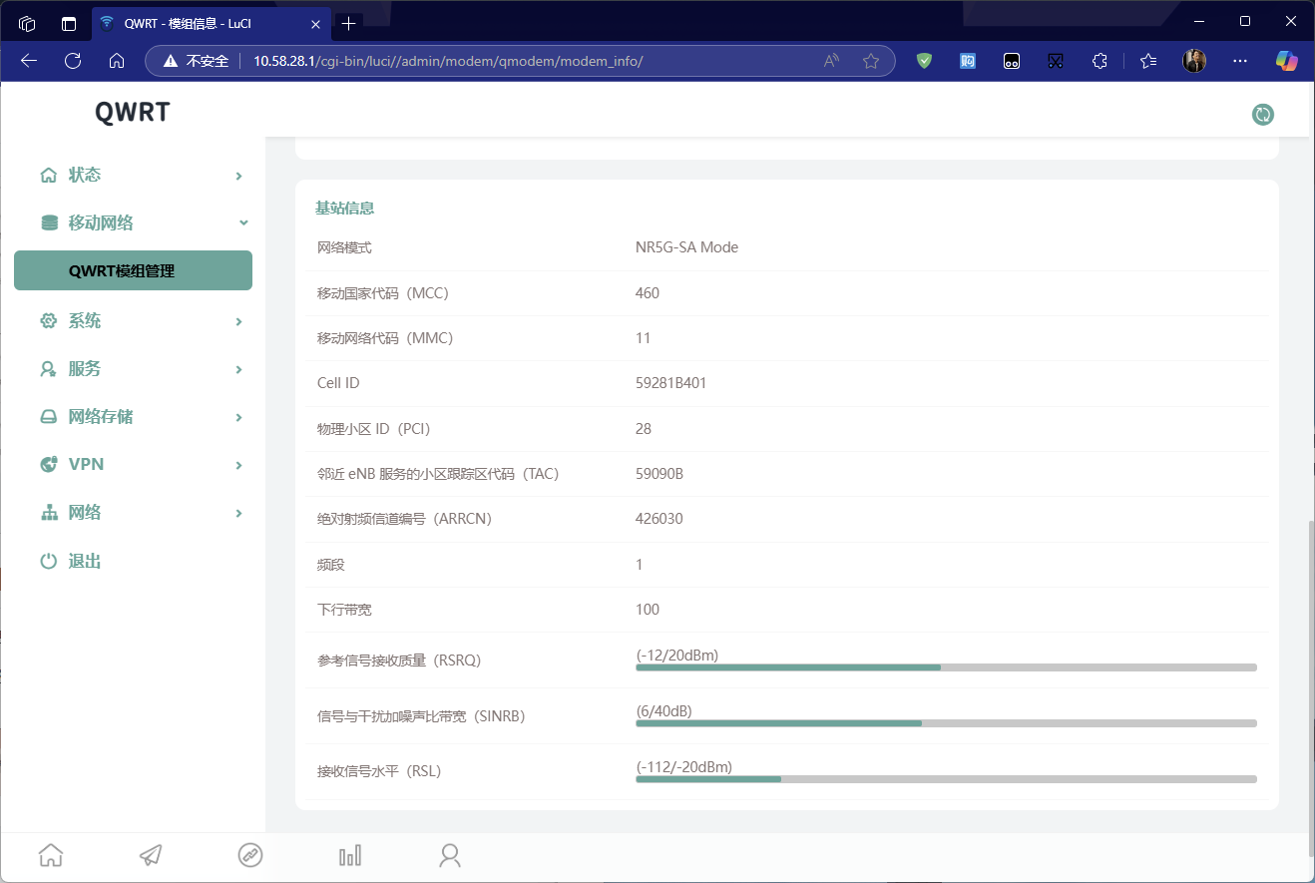Reload the page with browser refresh button

(73, 61)
